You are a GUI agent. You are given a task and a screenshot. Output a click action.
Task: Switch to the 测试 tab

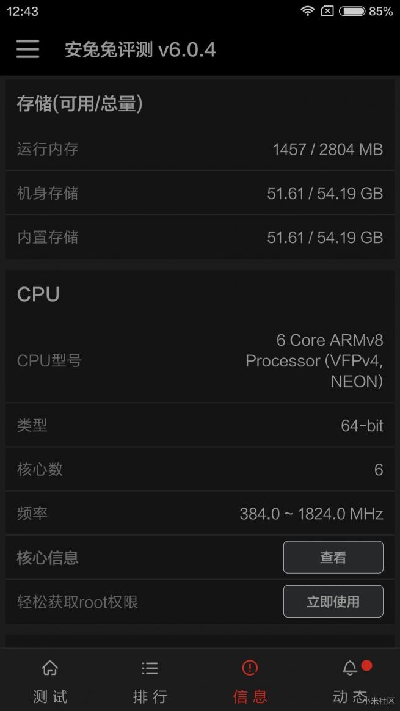(49, 680)
